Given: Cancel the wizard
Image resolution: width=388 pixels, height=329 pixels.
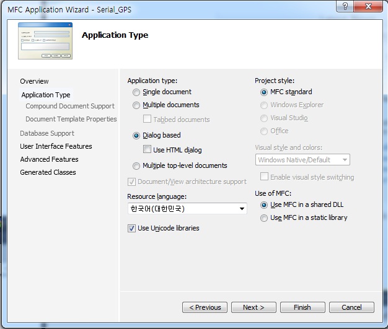Looking at the screenshot, I should click(x=351, y=307).
